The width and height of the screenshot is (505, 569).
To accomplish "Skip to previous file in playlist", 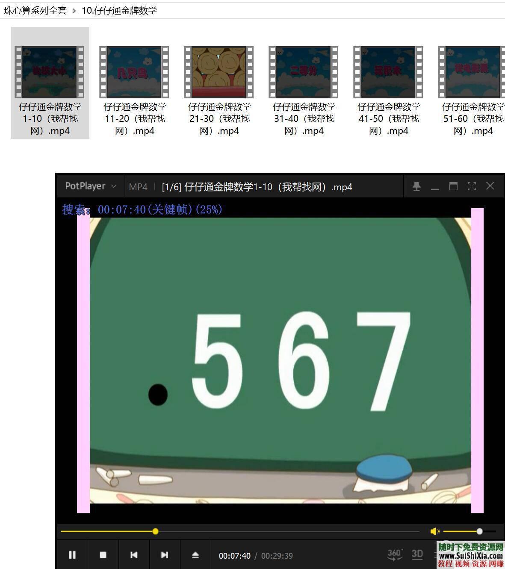I will pyautogui.click(x=134, y=555).
